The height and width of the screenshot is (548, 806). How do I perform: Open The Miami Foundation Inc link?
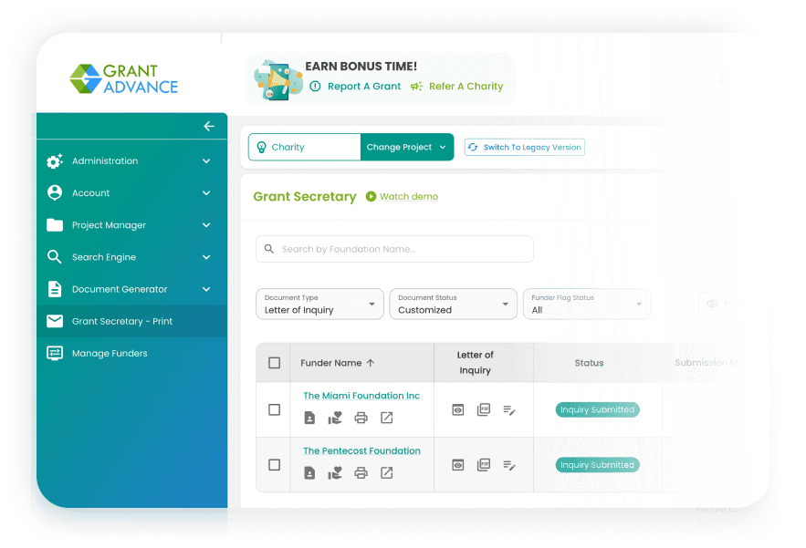361,396
